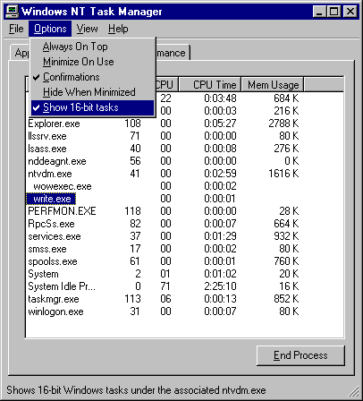The width and height of the screenshot is (363, 401).
Task: Enable Hide When Minimized option
Action: (93, 92)
